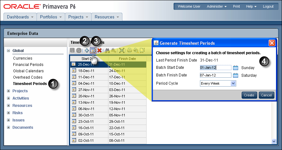Click the grey Cancel changes circle icon
This screenshot has width=282, height=150.
[79, 50]
